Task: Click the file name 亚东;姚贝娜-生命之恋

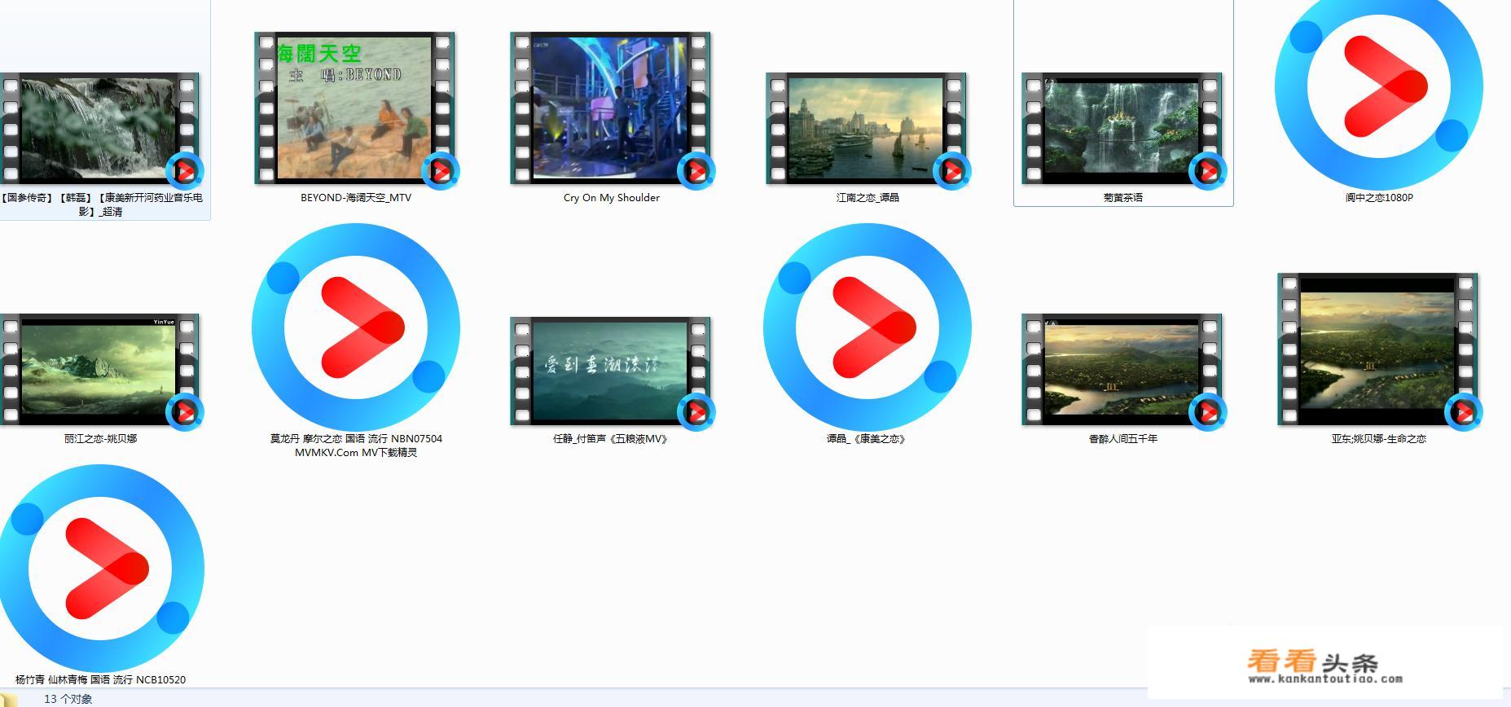Action: click(x=1379, y=438)
